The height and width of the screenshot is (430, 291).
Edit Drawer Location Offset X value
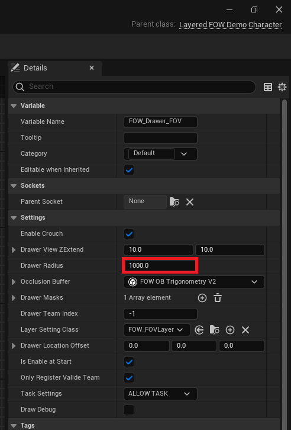147,346
